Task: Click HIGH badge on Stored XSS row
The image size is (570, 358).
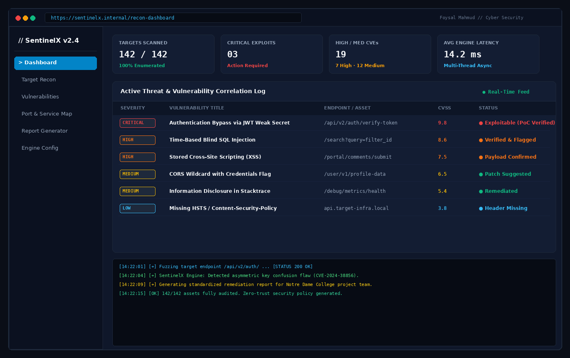Action: [x=138, y=157]
